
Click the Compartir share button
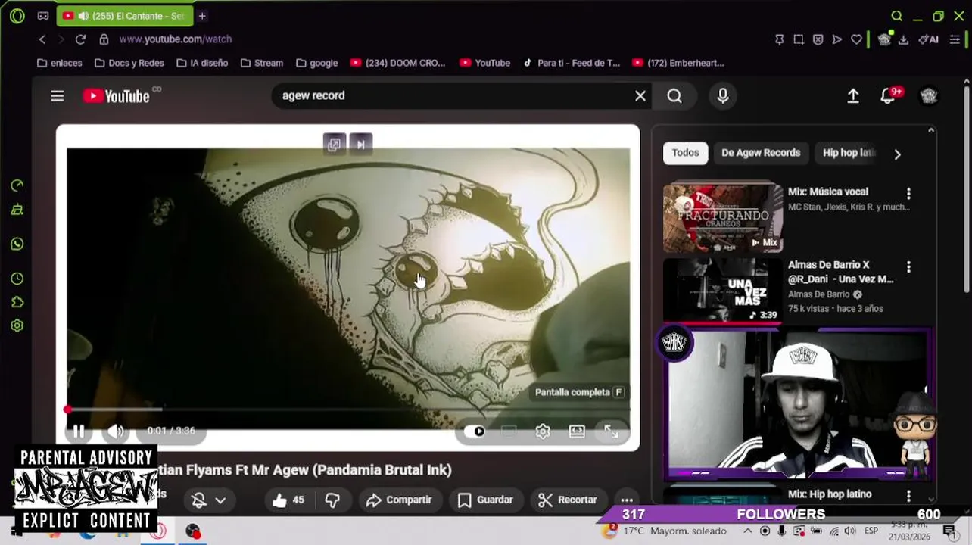point(398,500)
